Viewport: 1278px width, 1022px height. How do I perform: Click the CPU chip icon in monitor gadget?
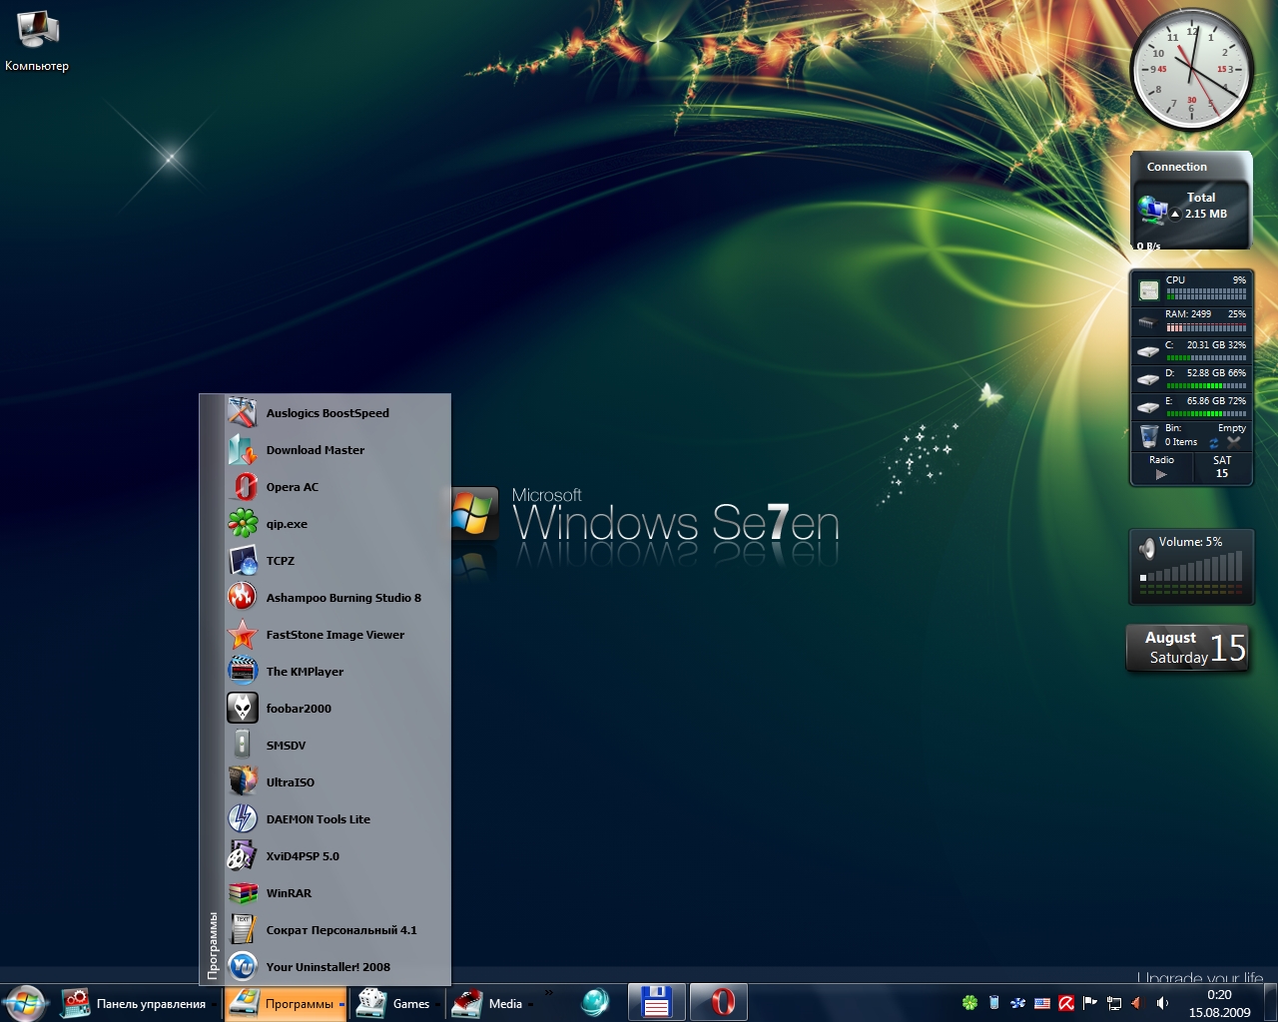[1149, 290]
